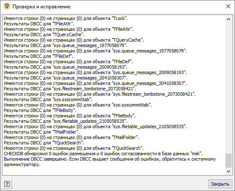
Task: Close the Проверка и исправление dialog with X
Action: tap(228, 6)
